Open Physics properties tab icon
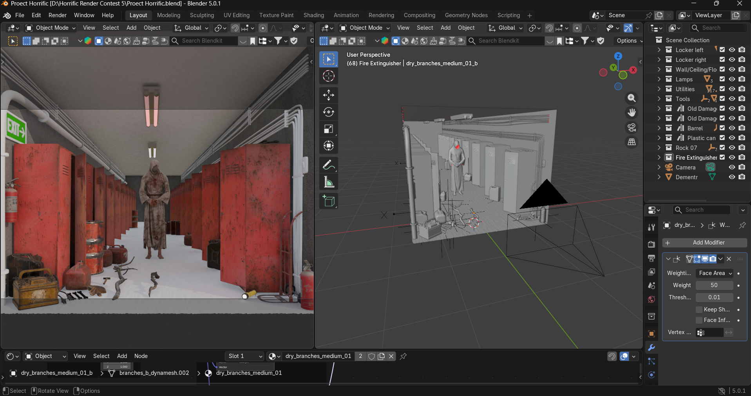This screenshot has width=751, height=396. coord(651,375)
